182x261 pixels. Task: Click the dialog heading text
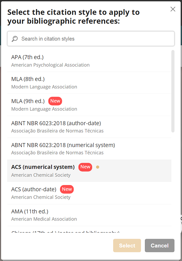click(x=74, y=17)
